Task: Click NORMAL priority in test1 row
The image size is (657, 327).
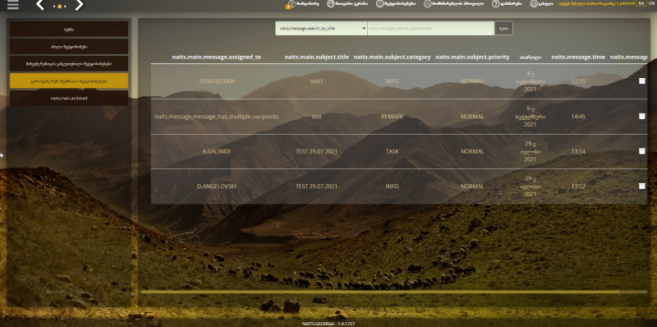Action: pyautogui.click(x=472, y=81)
